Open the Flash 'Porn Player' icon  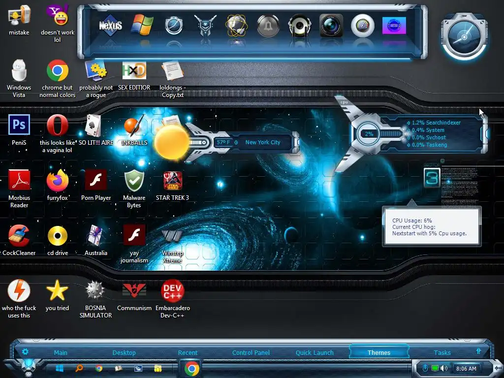96,185
